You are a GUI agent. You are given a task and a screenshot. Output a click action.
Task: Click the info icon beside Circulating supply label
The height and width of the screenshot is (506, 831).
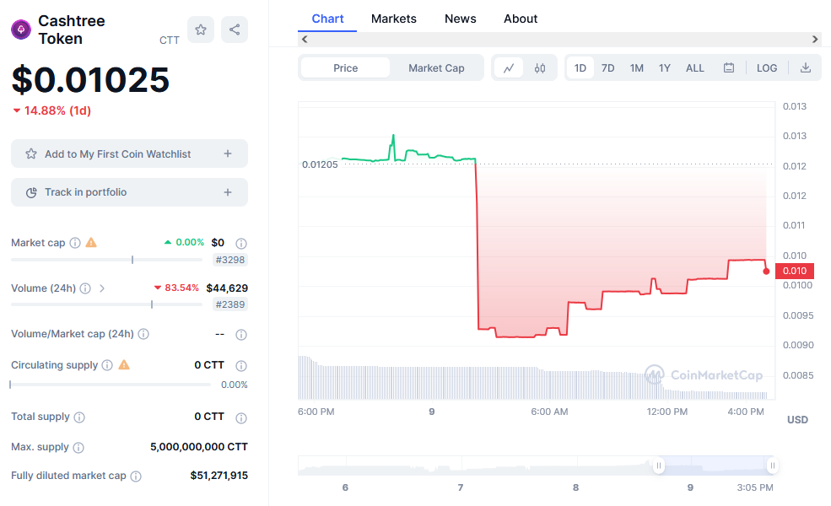pyautogui.click(x=107, y=365)
